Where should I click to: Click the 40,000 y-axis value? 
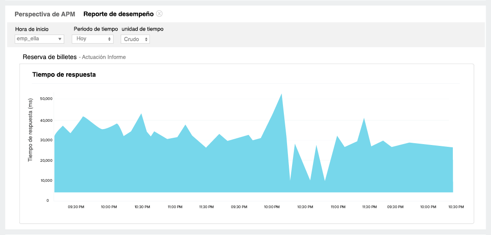pos(46,120)
